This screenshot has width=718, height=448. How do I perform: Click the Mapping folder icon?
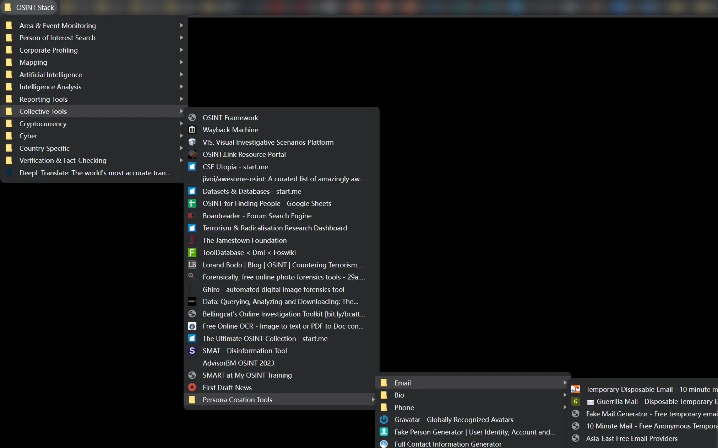coord(9,62)
